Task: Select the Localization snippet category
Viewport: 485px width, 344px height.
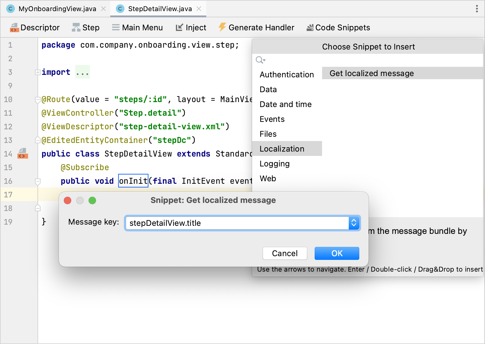Action: coord(287,149)
